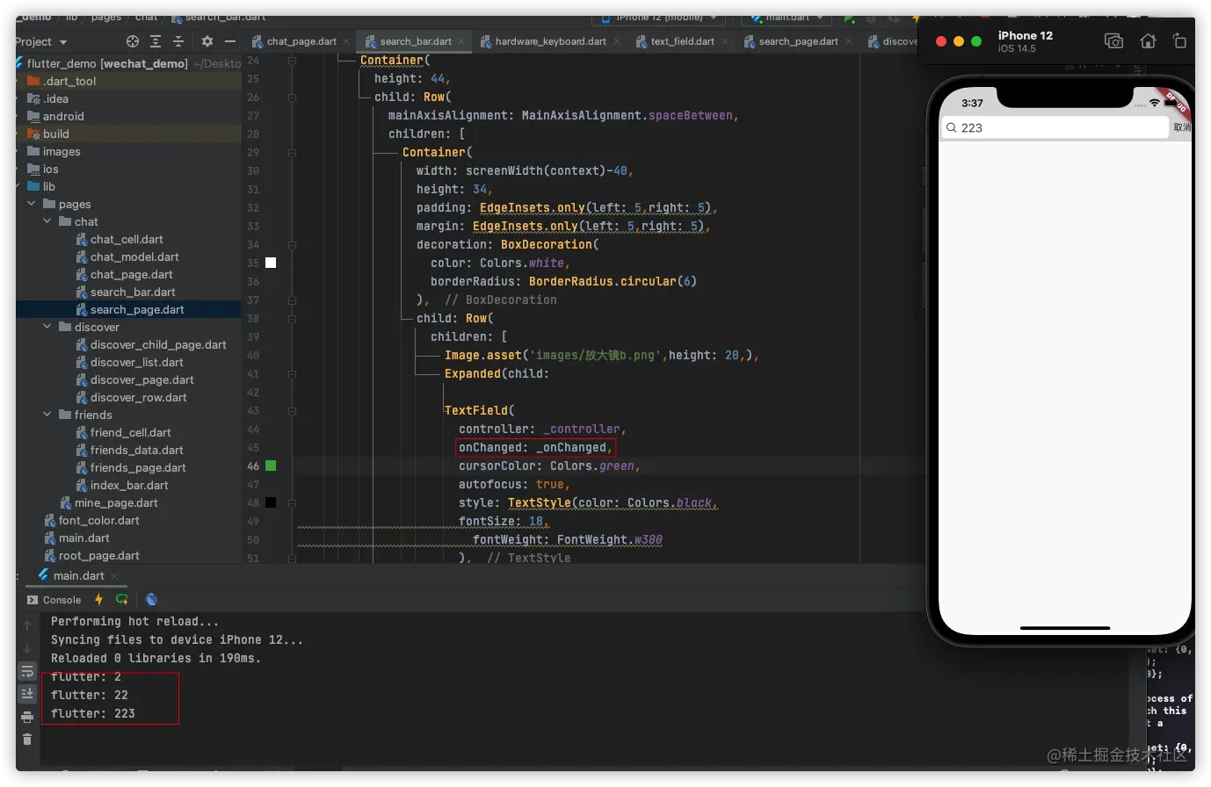
Task: Select opened file locator icon in Project panel
Action: tap(133, 41)
